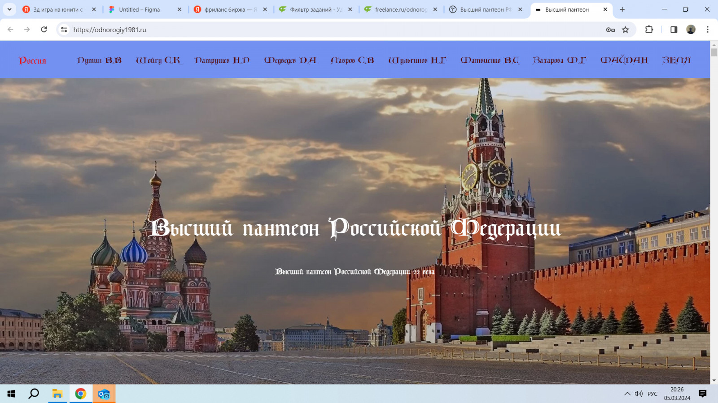Open the Windows Start menu

pyautogui.click(x=11, y=394)
